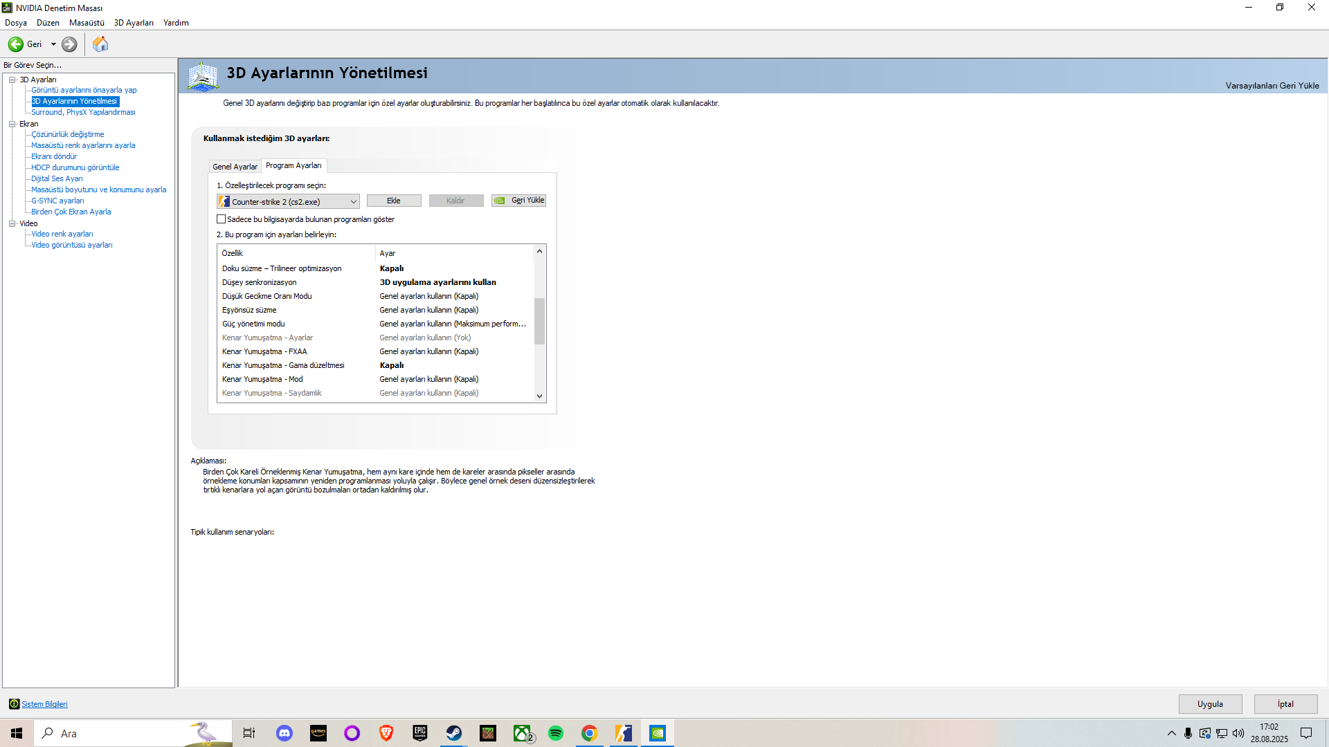Select the Eşyönsüz süzme setting row
This screenshot has height=747, width=1329.
tap(376, 310)
